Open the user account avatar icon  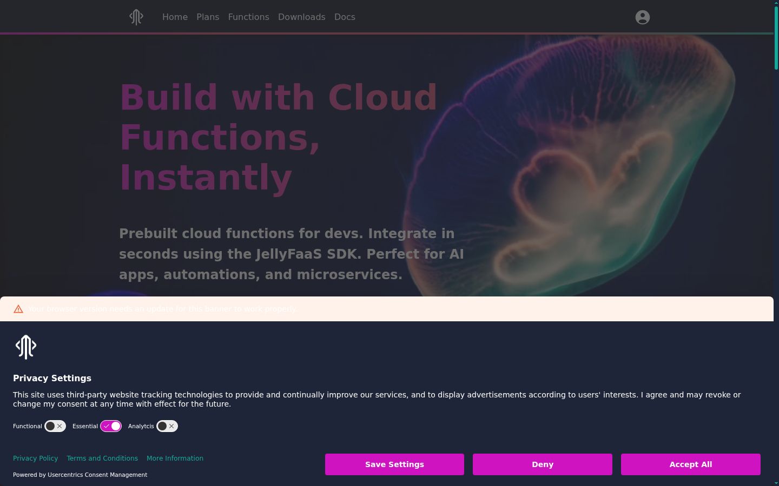coord(642,17)
